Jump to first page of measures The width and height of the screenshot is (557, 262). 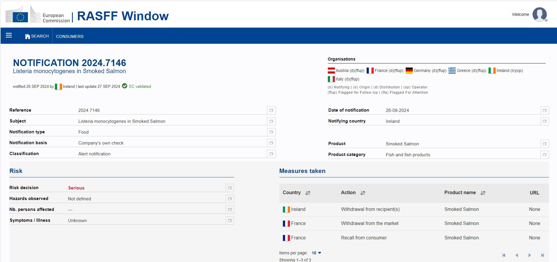click(x=504, y=255)
